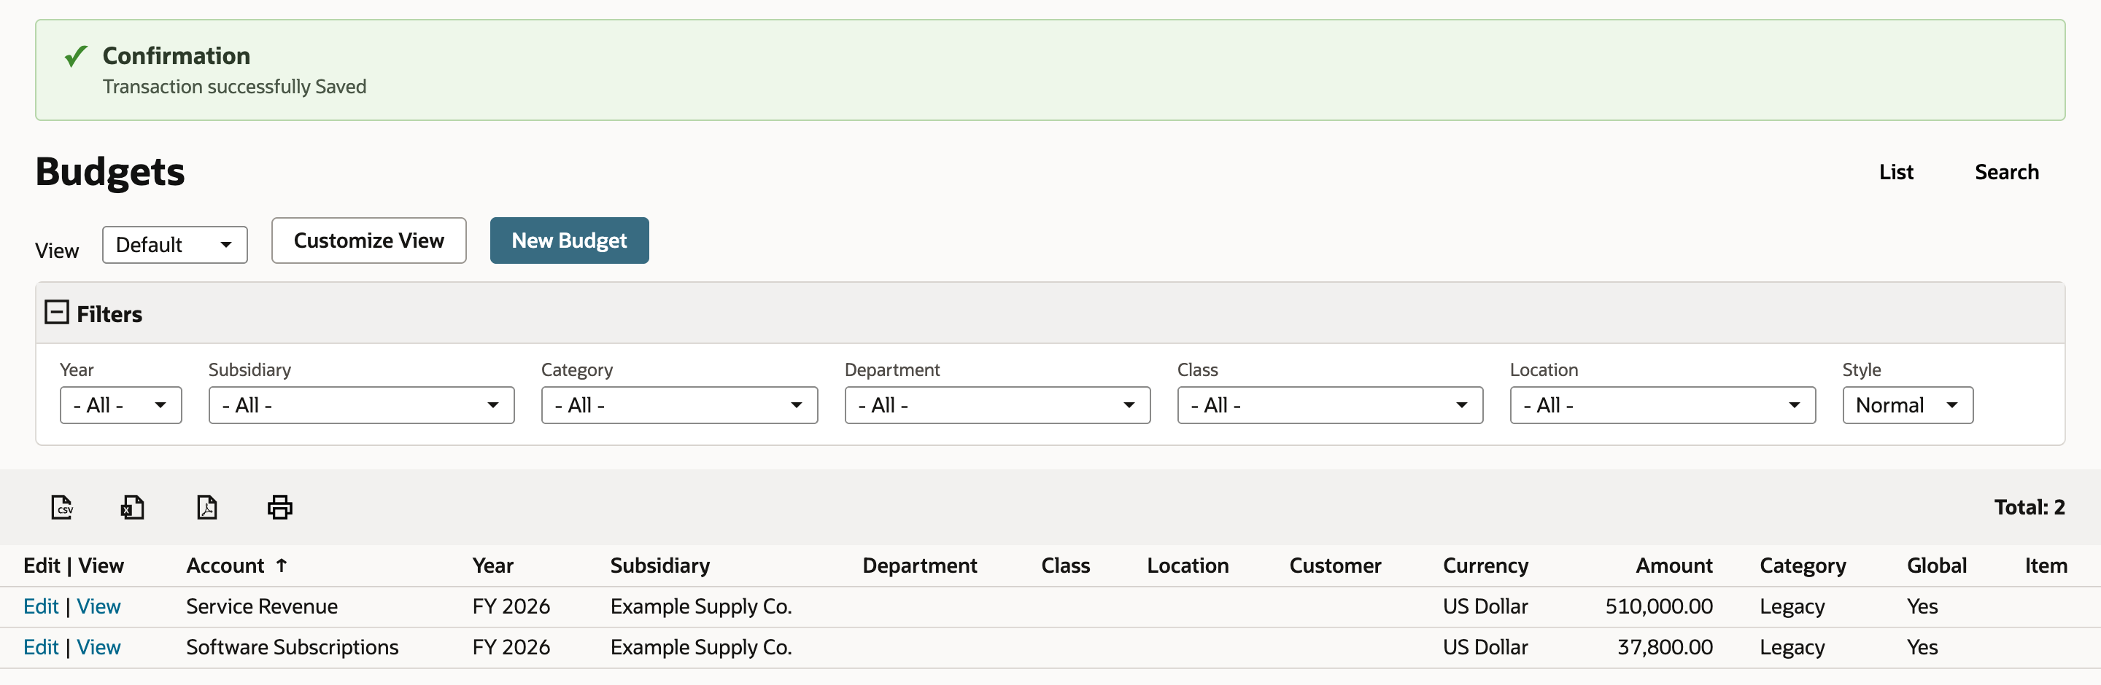The height and width of the screenshot is (685, 2101).
Task: Export budgets list as CSV
Action: 62,506
